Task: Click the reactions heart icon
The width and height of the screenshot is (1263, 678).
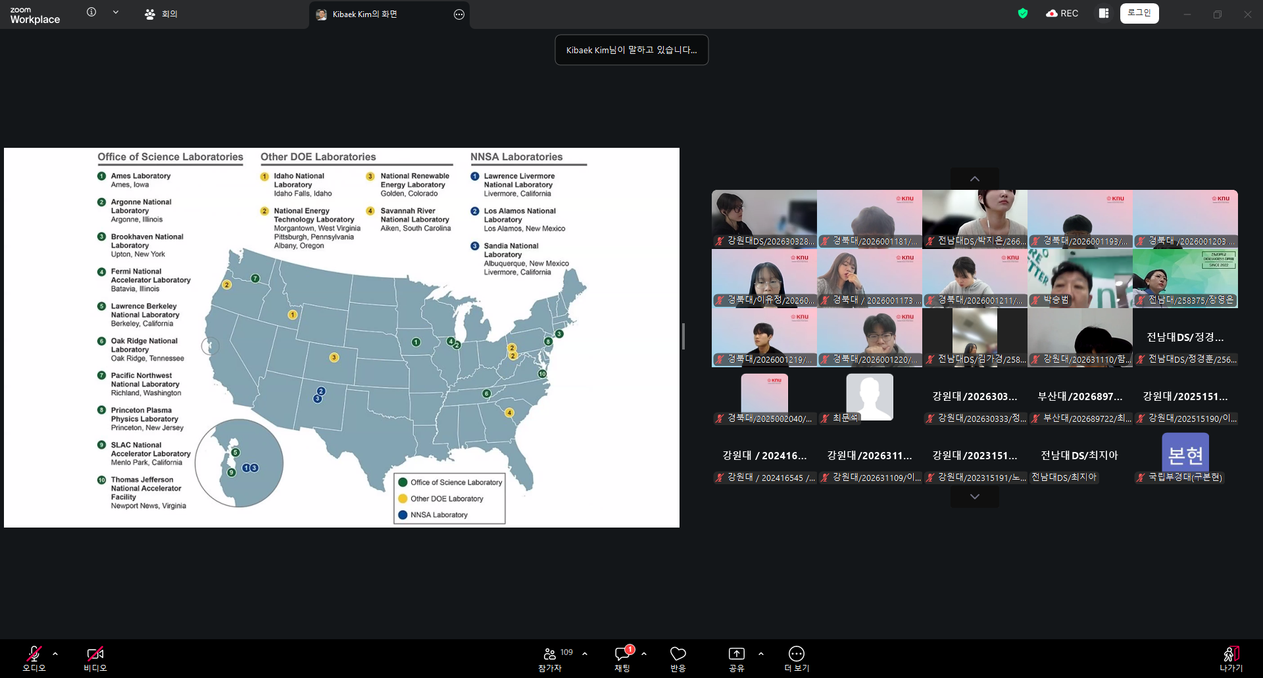Action: click(x=678, y=654)
